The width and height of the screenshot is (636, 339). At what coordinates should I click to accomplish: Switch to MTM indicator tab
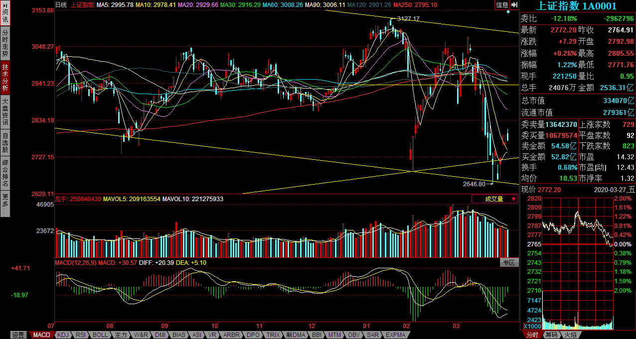coord(335,335)
